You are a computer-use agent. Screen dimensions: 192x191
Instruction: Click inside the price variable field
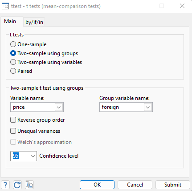pos(33,107)
